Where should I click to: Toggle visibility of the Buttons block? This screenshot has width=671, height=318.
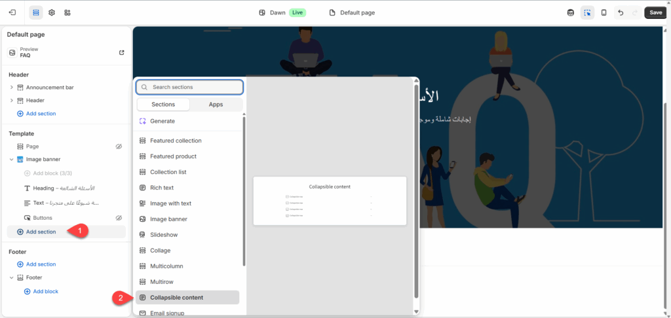[119, 218]
